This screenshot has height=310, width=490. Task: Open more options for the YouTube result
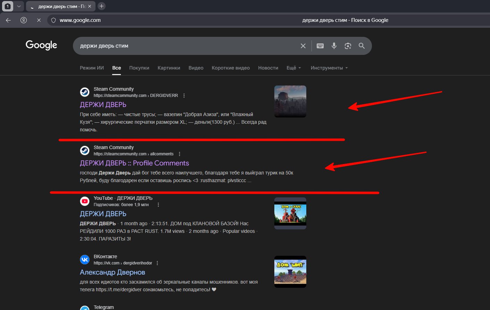coord(158,205)
